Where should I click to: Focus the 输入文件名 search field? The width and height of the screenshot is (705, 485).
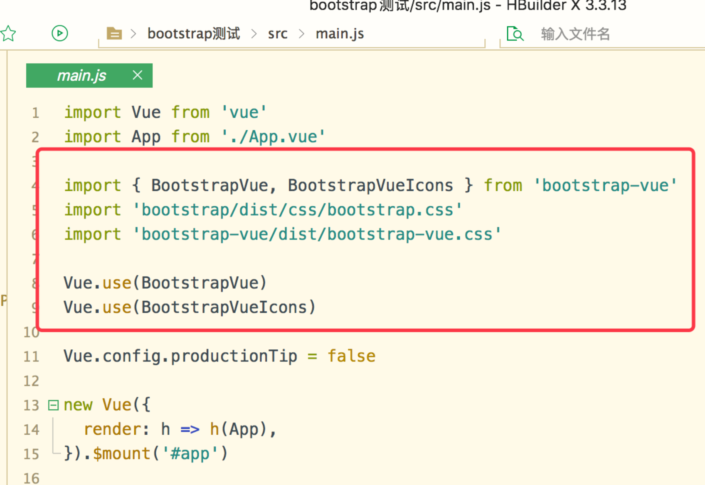coord(575,34)
